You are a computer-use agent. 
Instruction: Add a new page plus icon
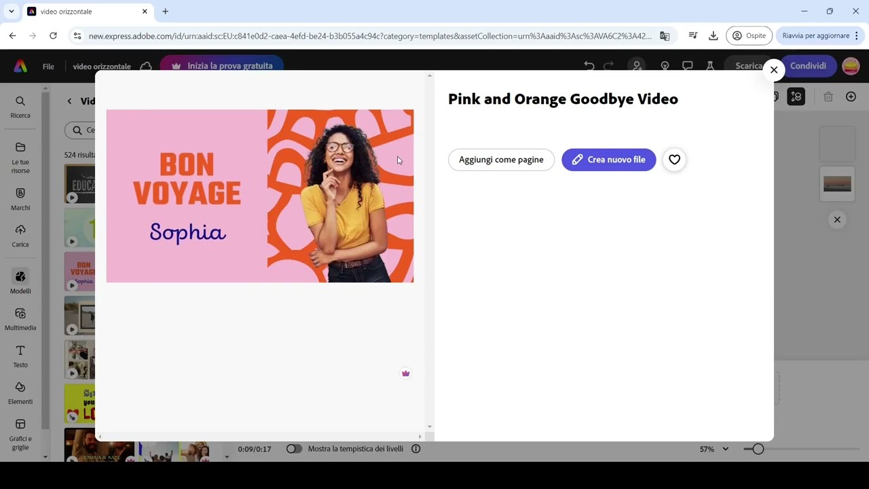(x=851, y=97)
